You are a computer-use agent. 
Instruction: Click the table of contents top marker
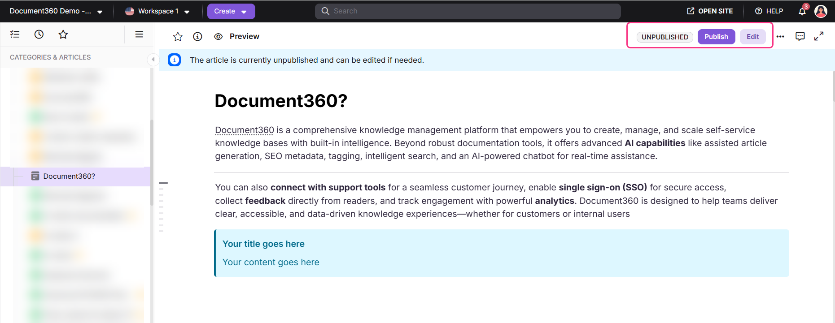[163, 183]
